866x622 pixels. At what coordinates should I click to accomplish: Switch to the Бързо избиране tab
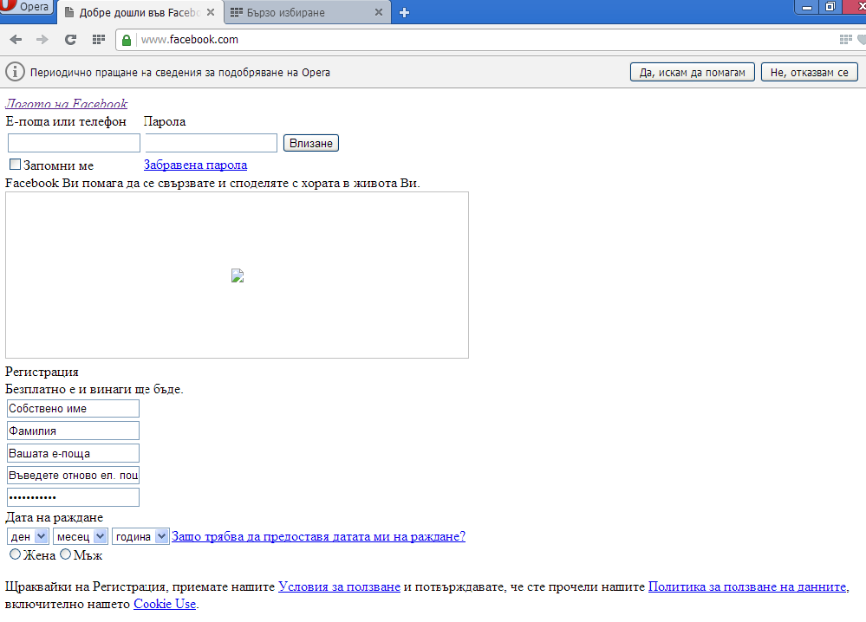307,12
